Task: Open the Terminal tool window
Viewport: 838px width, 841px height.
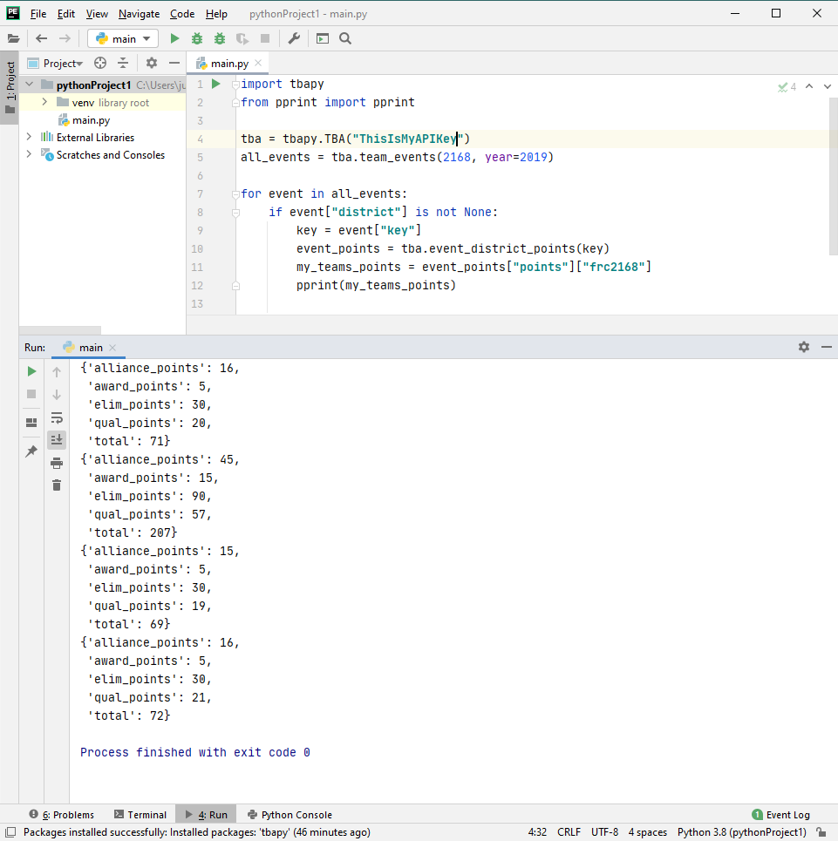Action: tap(140, 815)
